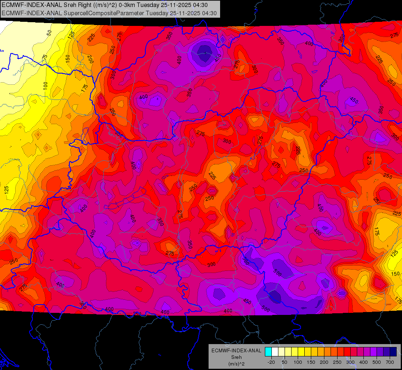This screenshot has width=402, height=370.
Task: Click the '250' value in the legend scale
Action: [337, 362]
